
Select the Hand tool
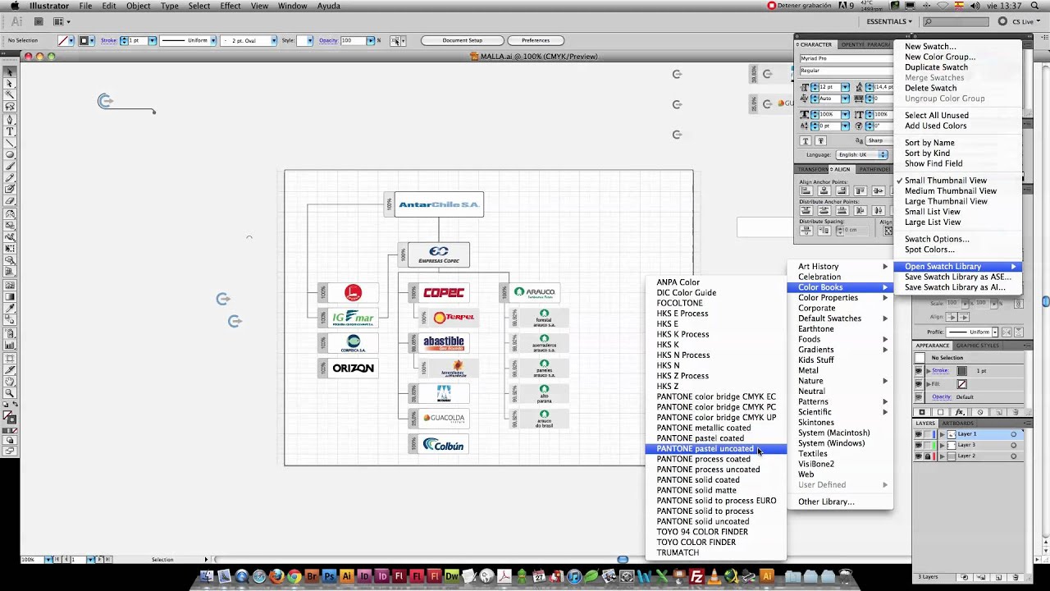point(10,381)
